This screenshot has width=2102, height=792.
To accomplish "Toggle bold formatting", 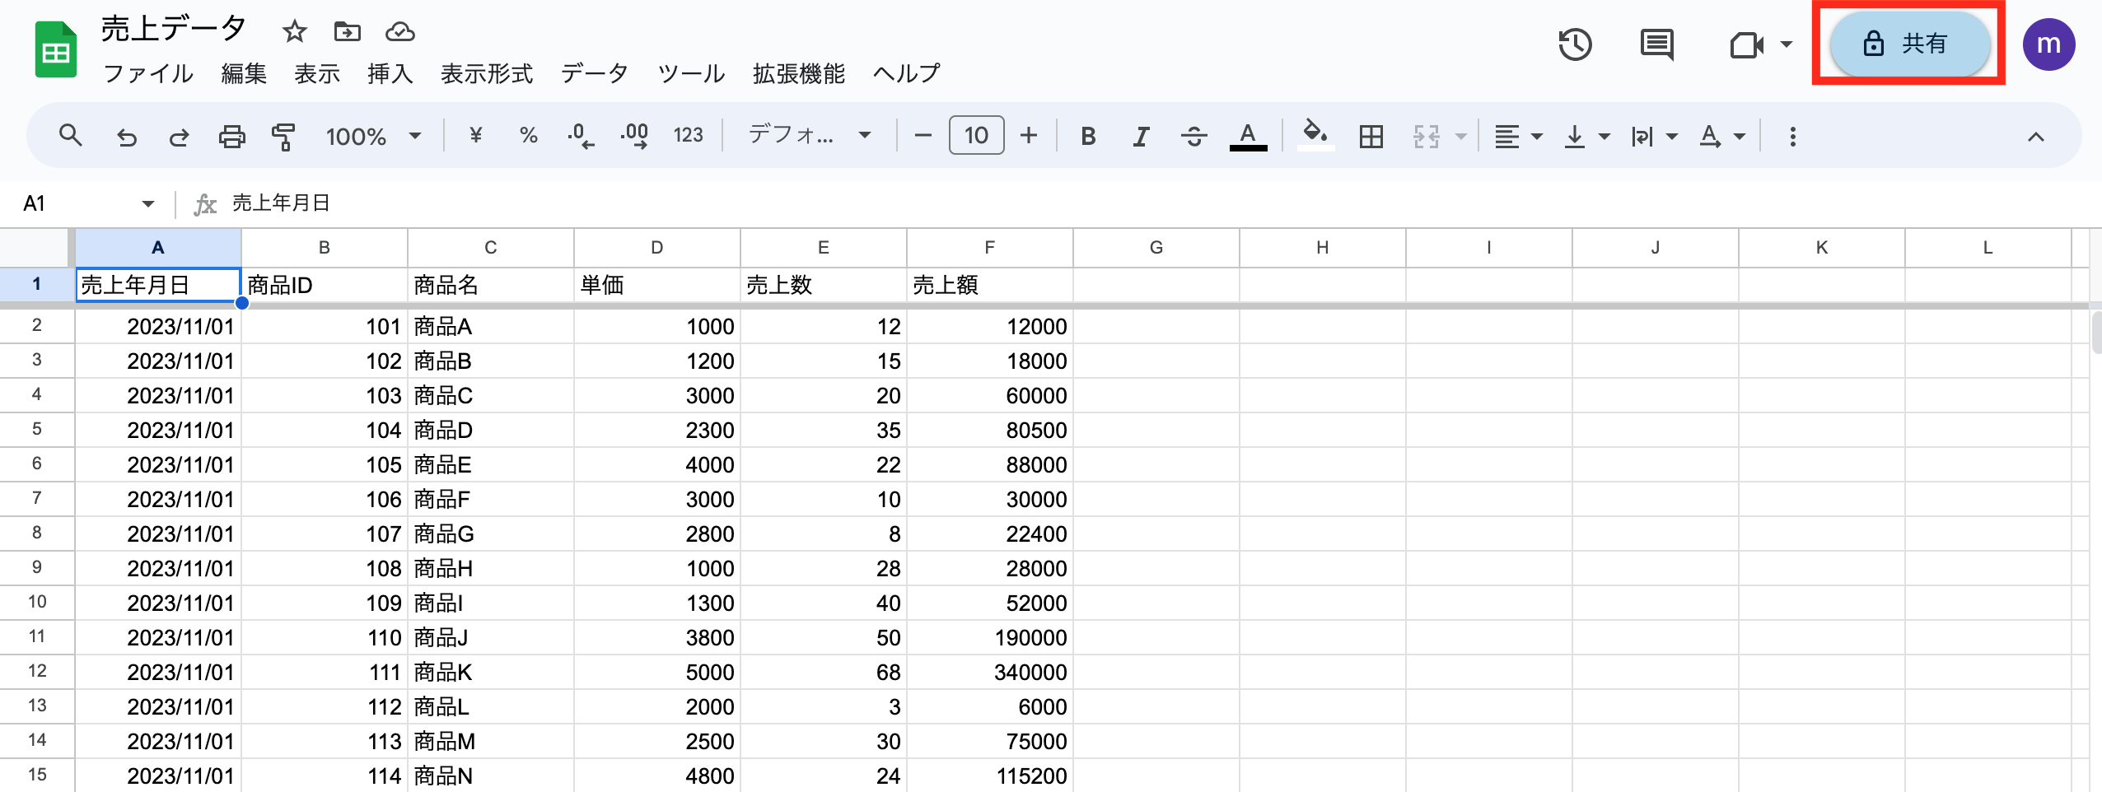I will click(1088, 136).
